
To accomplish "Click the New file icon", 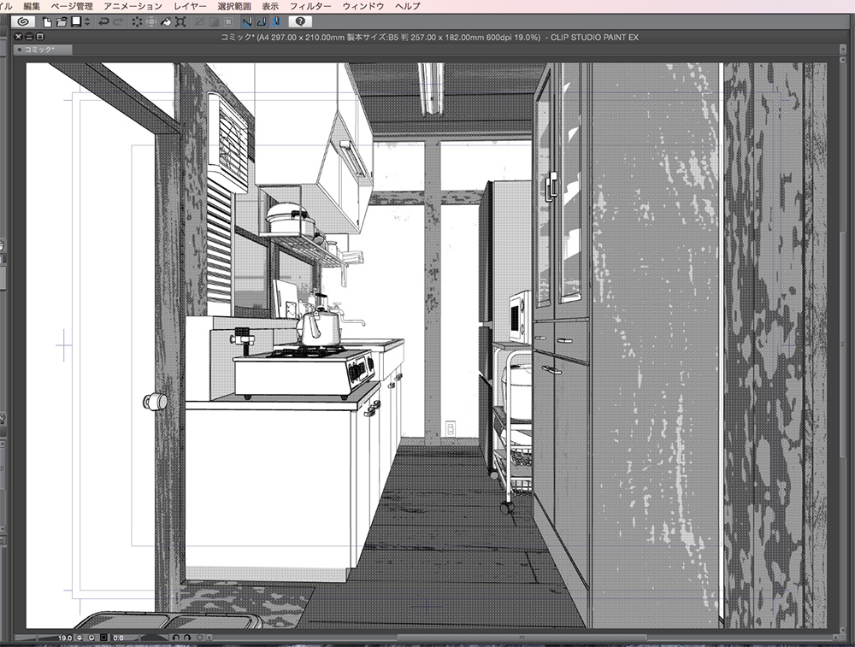I will 47,22.
